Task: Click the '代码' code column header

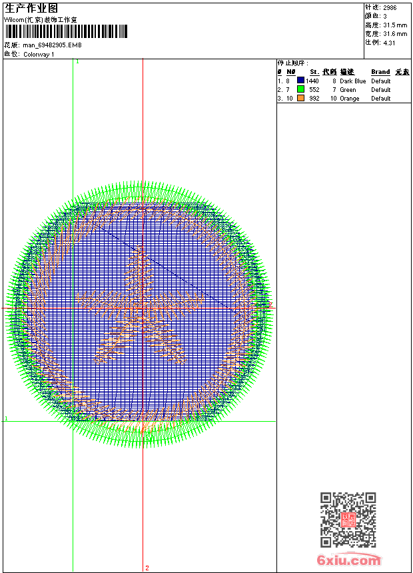Action: click(329, 72)
